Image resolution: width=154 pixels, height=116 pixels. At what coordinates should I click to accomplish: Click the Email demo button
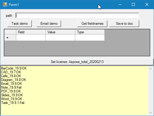pos(49,24)
